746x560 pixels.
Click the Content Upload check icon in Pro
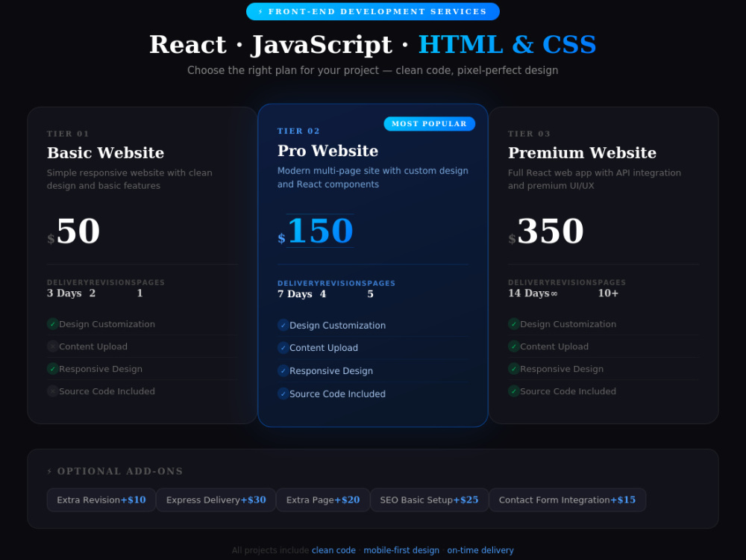click(283, 348)
